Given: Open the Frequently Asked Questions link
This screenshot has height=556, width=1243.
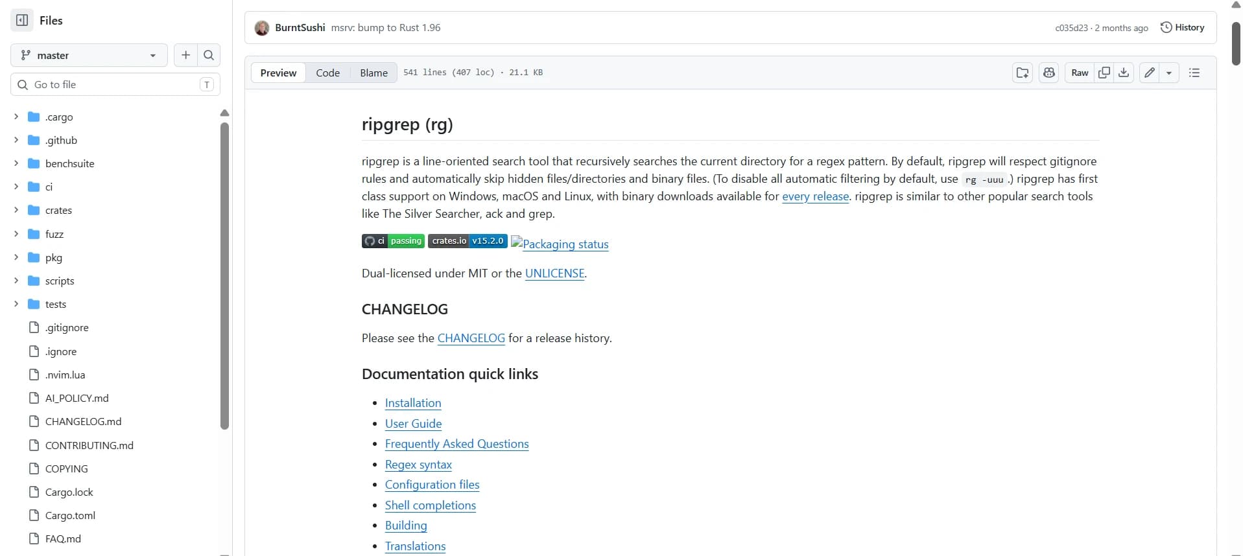Looking at the screenshot, I should 456,444.
